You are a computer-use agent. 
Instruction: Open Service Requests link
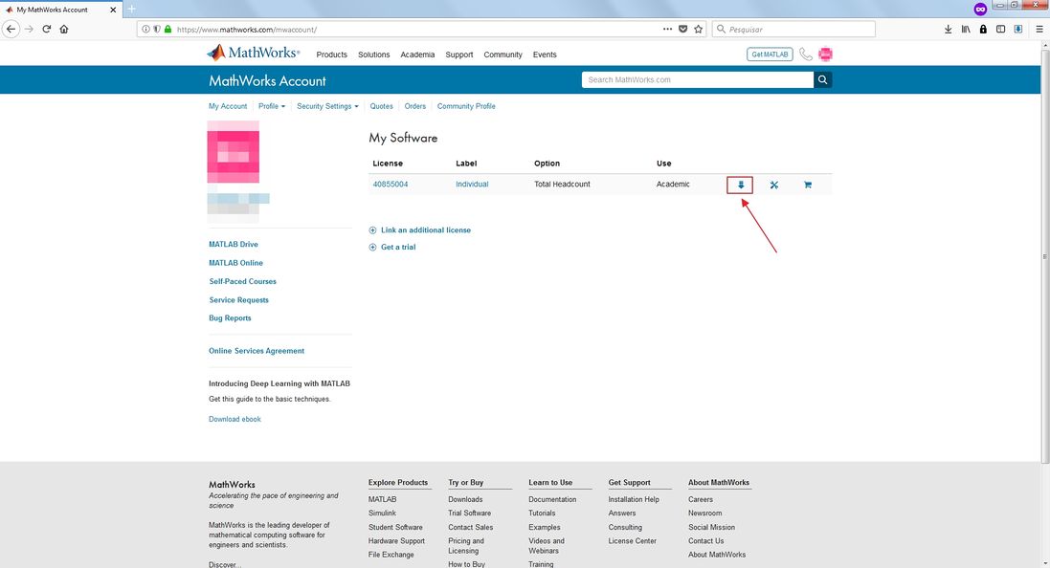tap(238, 299)
